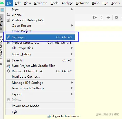Open Profile or Debug APK
Image resolution: width=122 pixels, height=119 pixels.
(40, 20)
